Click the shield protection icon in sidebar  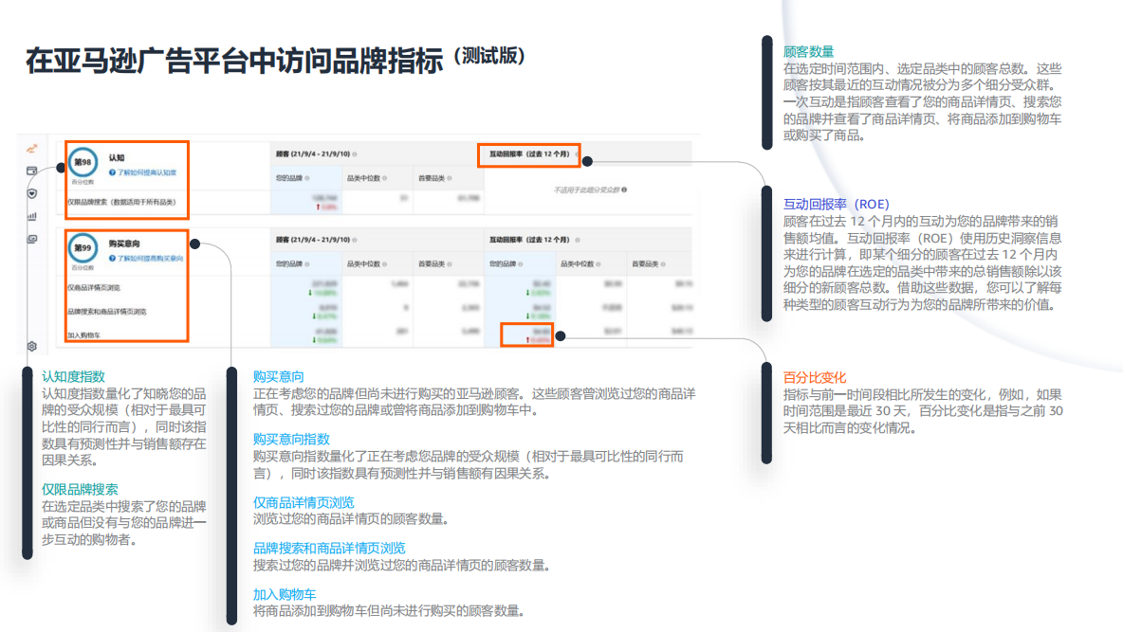click(31, 193)
